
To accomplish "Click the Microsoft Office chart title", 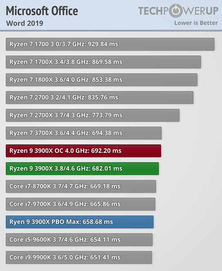I will [x=42, y=11].
